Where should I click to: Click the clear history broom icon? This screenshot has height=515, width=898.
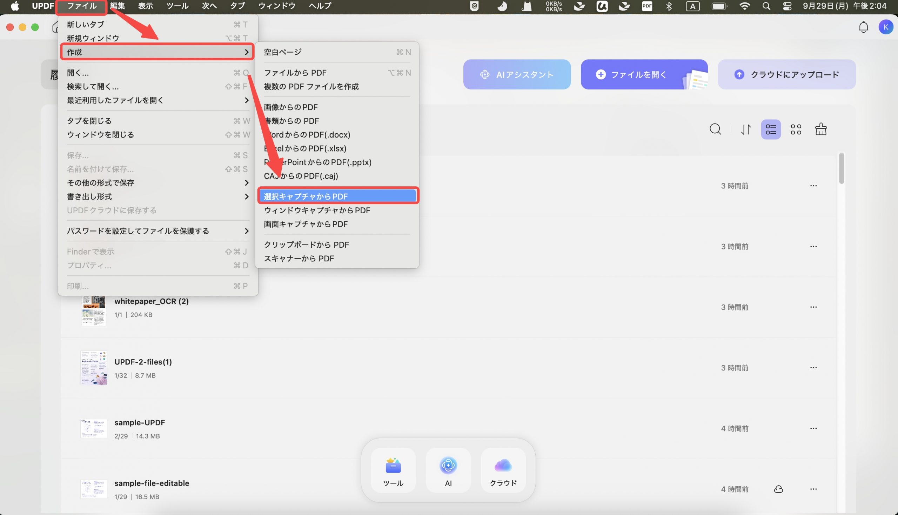(820, 129)
